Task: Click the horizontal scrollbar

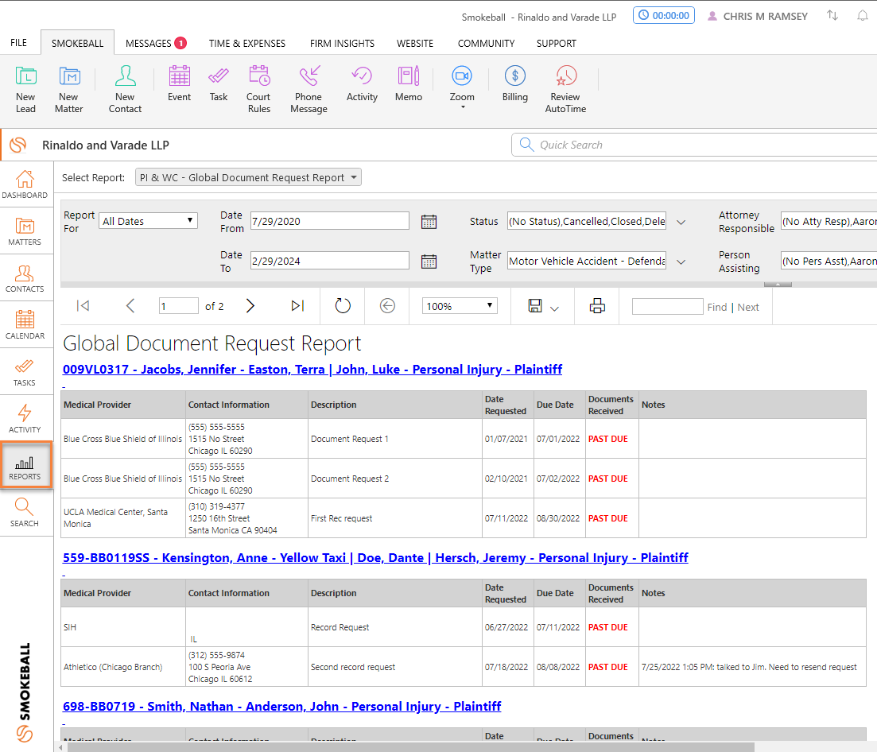Action: pyautogui.click(x=410, y=747)
